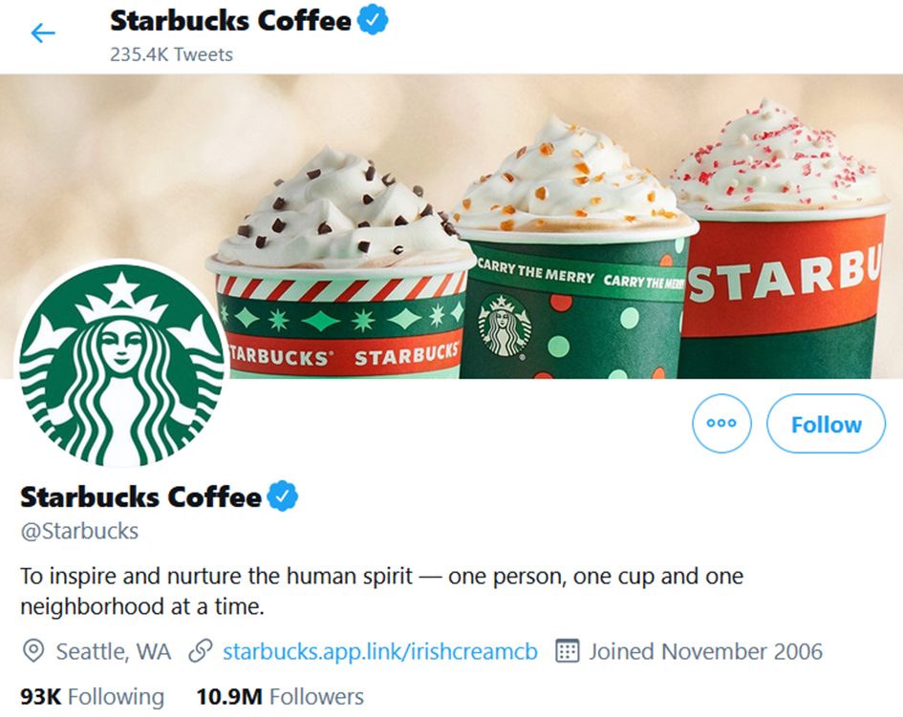Click the Seattle, WA location text
903x717 pixels.
click(114, 652)
